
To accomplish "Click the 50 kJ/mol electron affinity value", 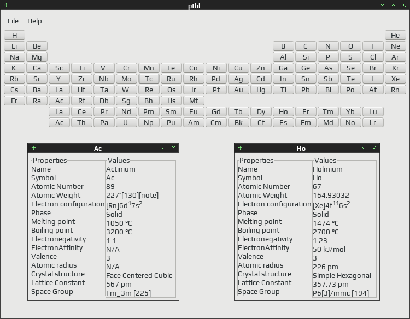I will [329, 249].
